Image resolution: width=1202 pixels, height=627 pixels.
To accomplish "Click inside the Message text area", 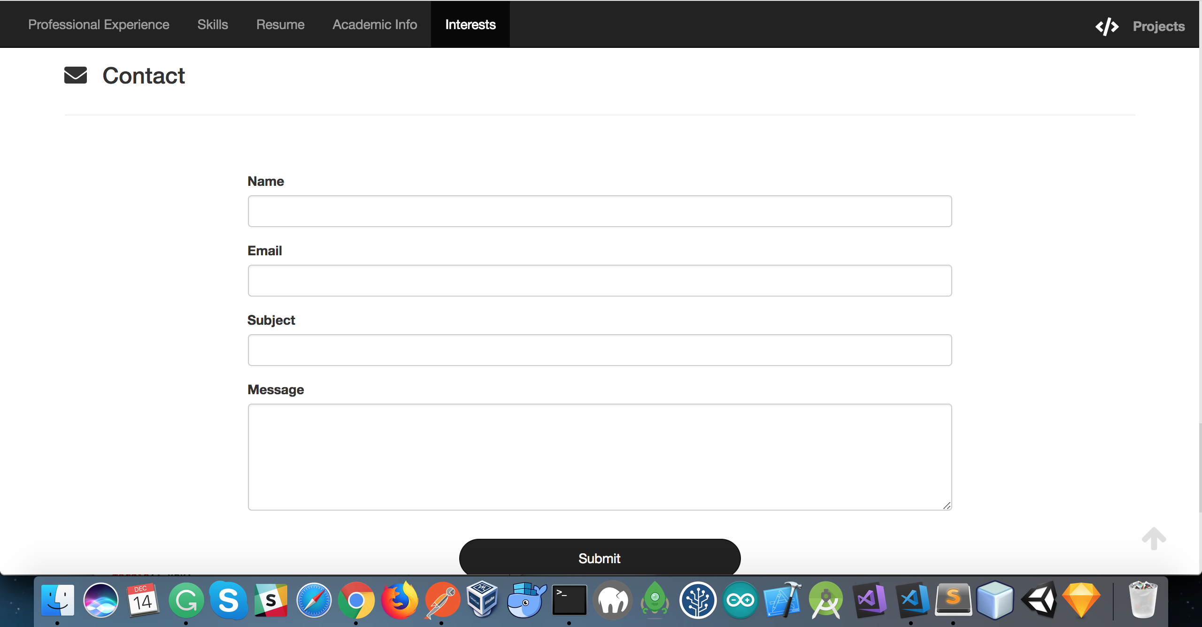I will click(x=600, y=457).
